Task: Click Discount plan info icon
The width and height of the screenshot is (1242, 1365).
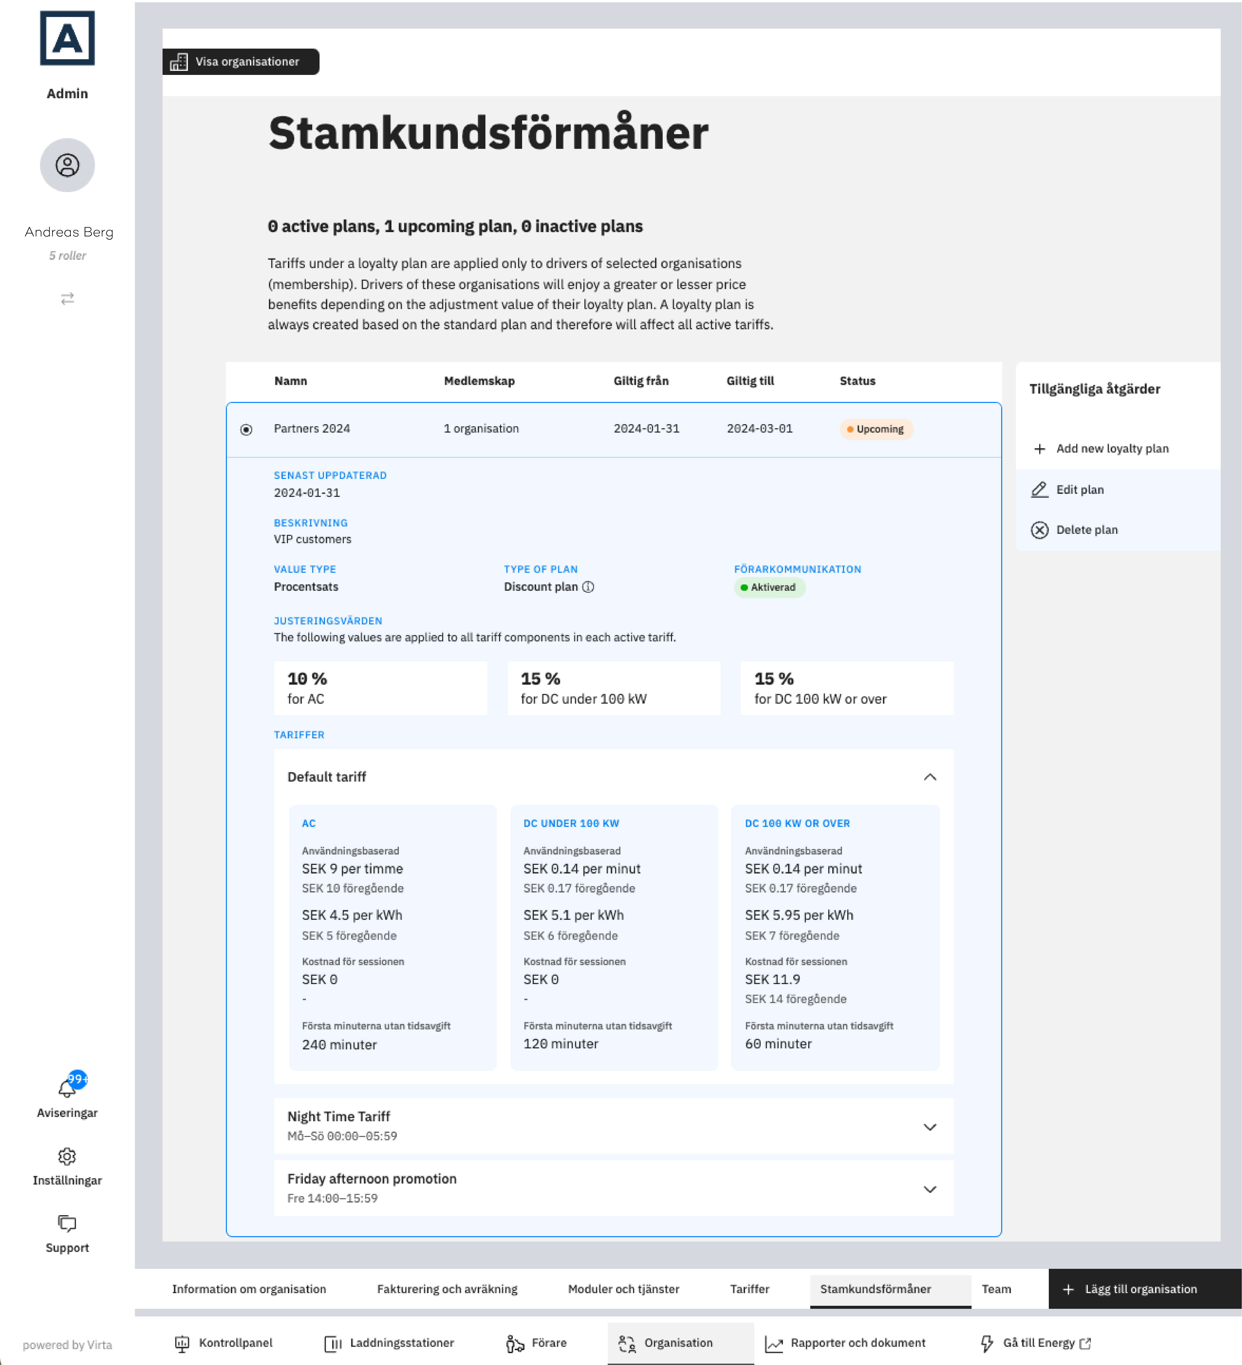Action: click(x=588, y=587)
